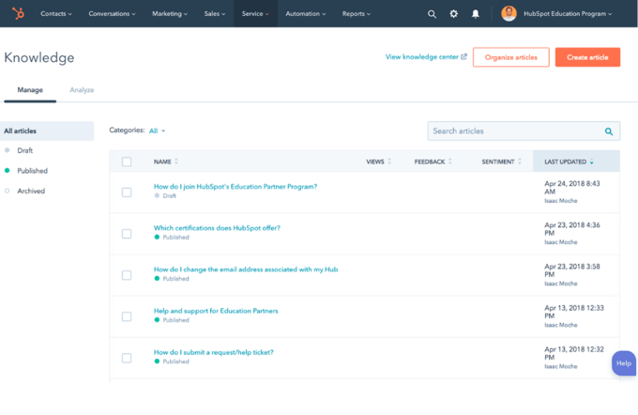The image size is (638, 415).
Task: Click Create article button
Action: (x=587, y=57)
